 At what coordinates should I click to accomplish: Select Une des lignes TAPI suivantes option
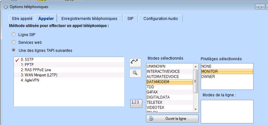(13, 50)
